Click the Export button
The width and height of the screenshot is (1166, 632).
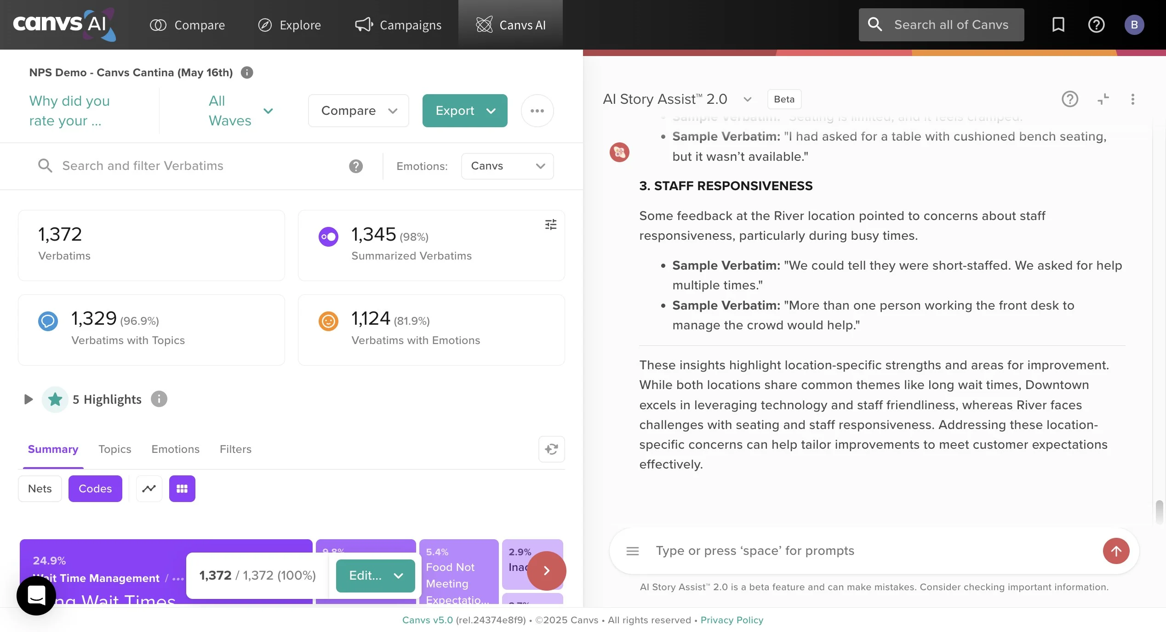(464, 111)
